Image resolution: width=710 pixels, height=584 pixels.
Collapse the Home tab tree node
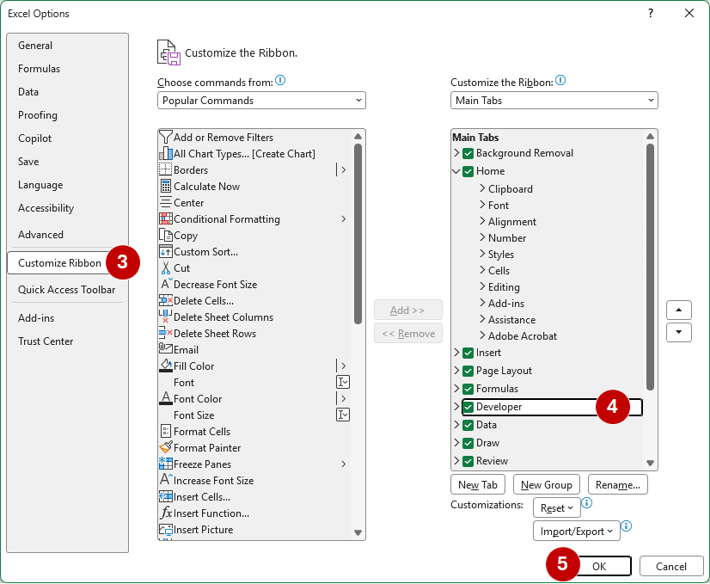pyautogui.click(x=456, y=171)
